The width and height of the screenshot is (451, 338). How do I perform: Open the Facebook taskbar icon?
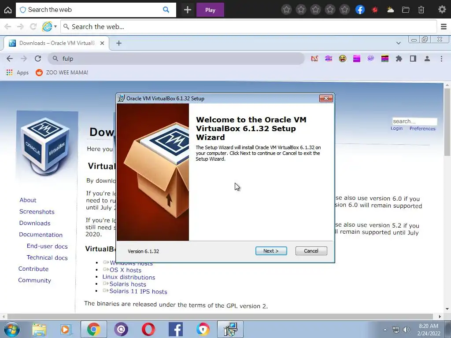click(x=175, y=329)
